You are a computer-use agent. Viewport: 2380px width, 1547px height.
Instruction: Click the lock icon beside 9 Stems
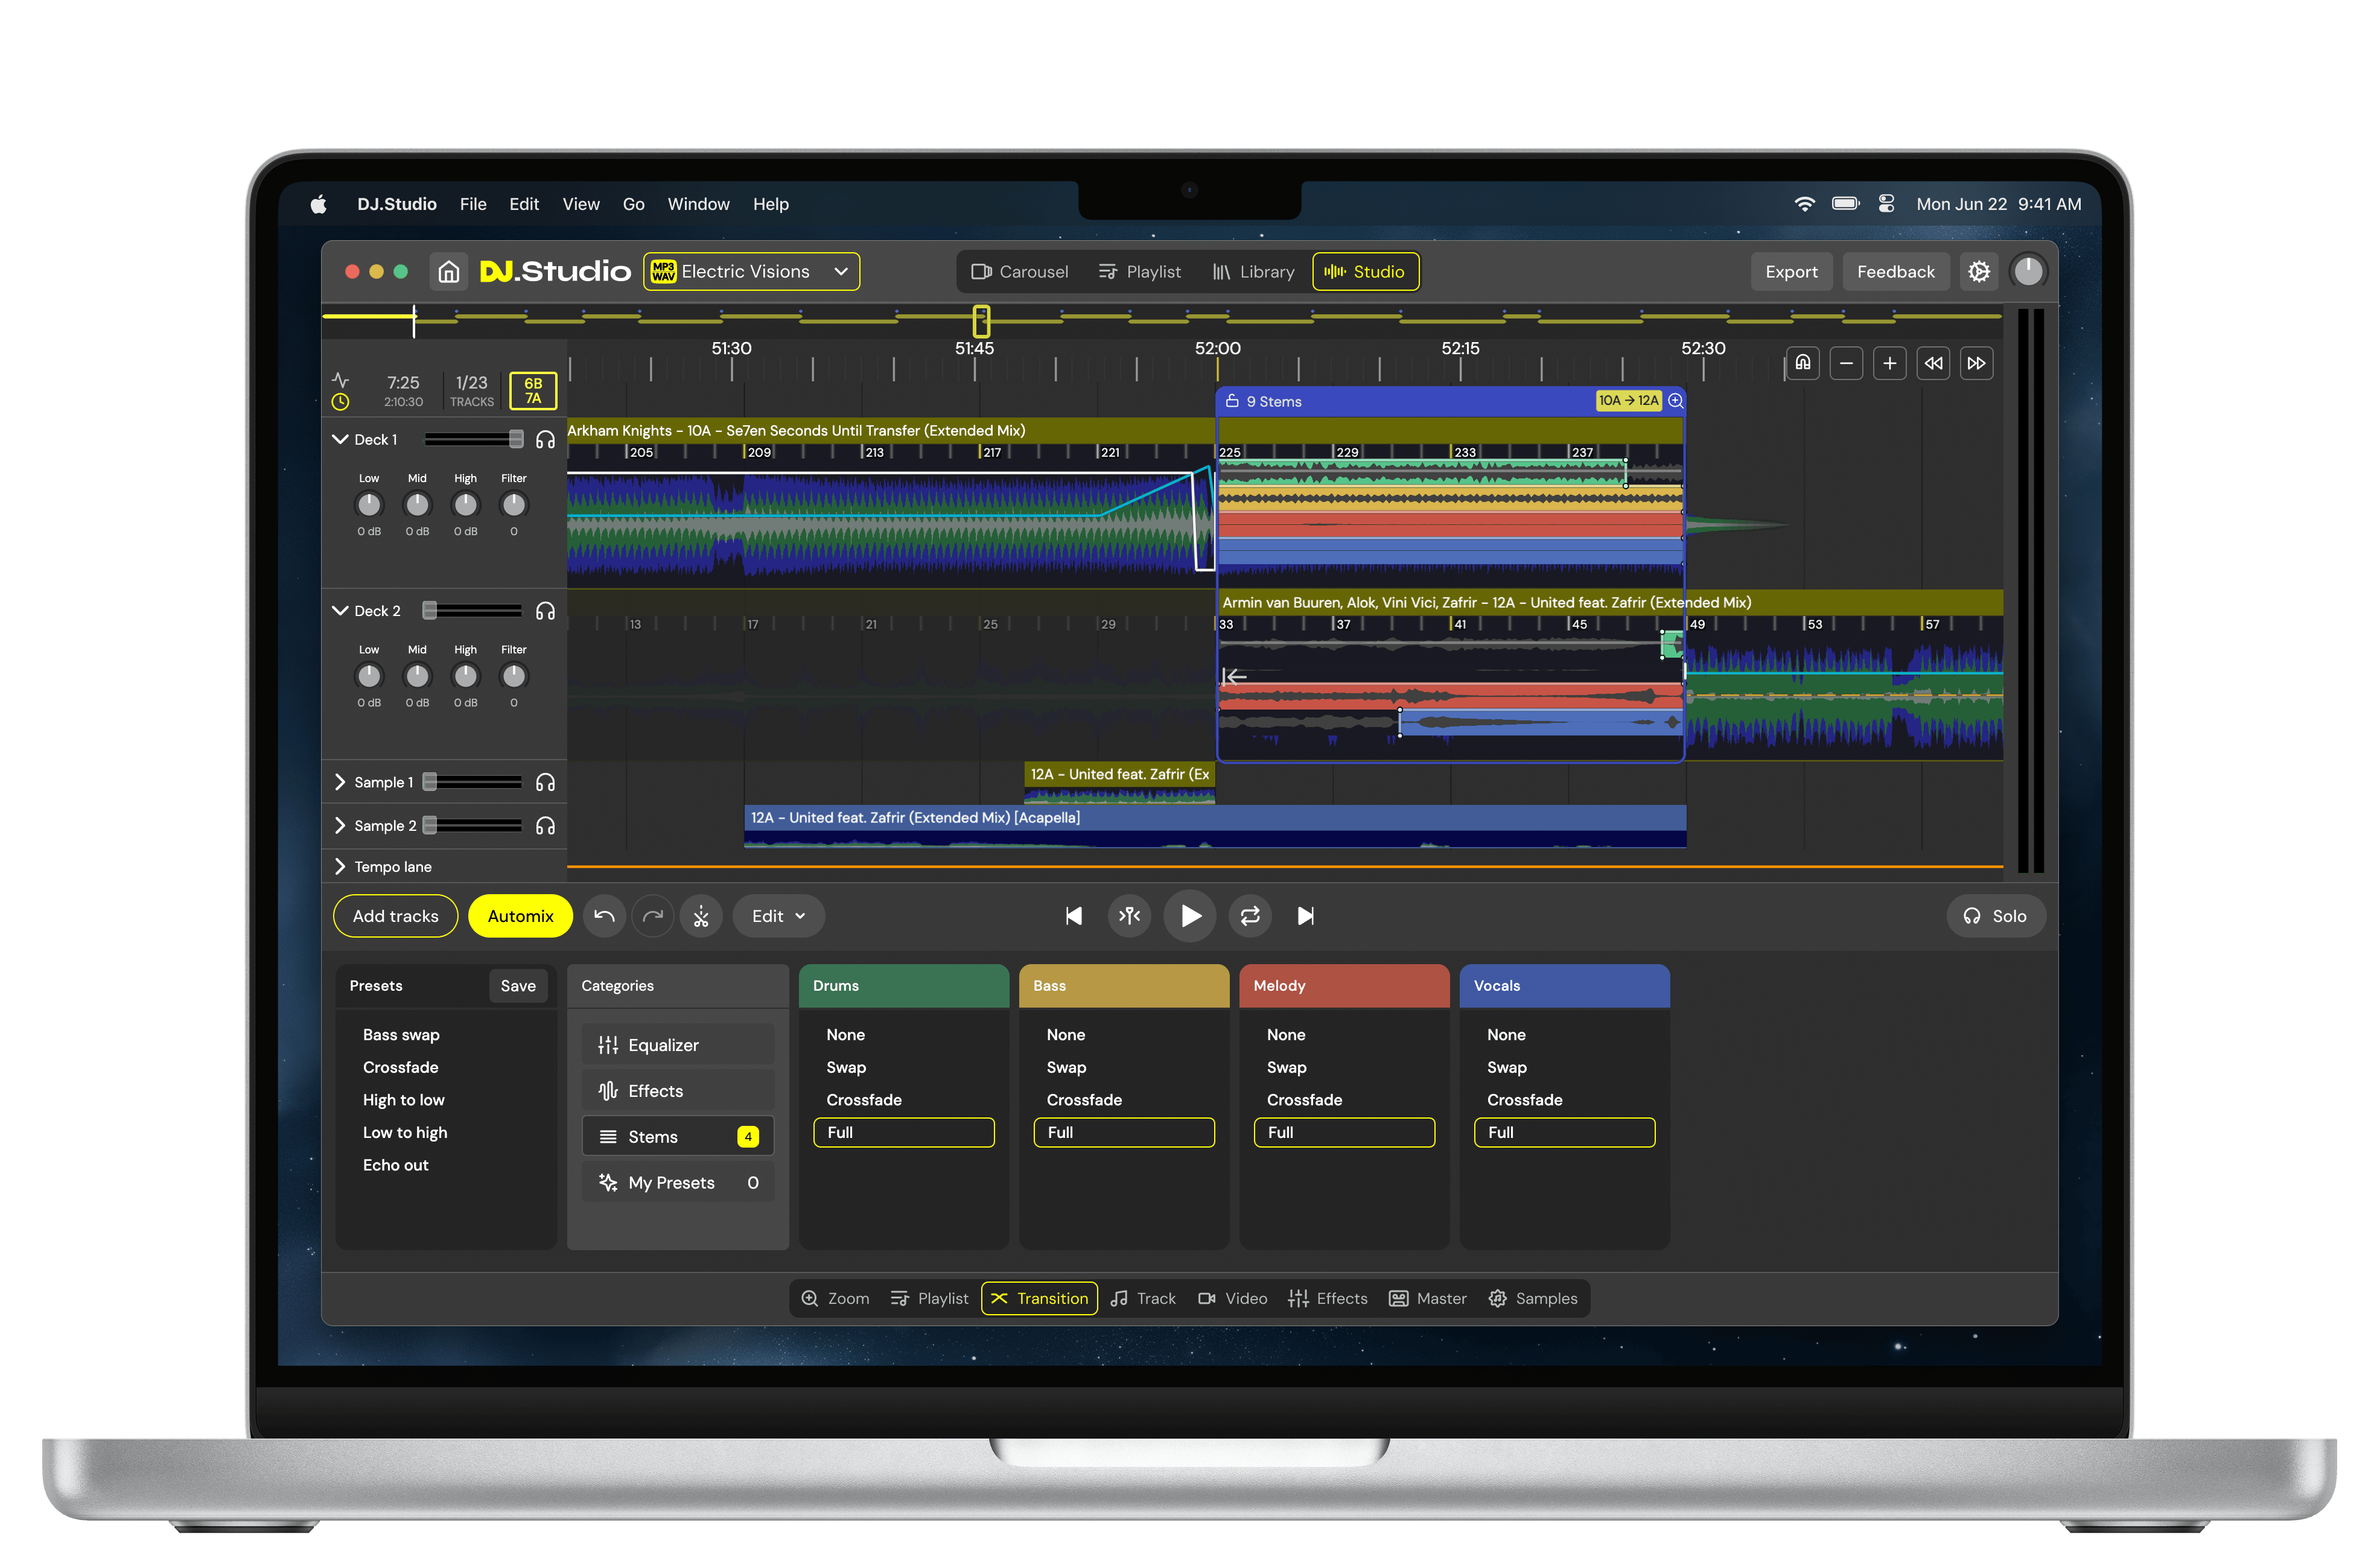(x=1232, y=401)
